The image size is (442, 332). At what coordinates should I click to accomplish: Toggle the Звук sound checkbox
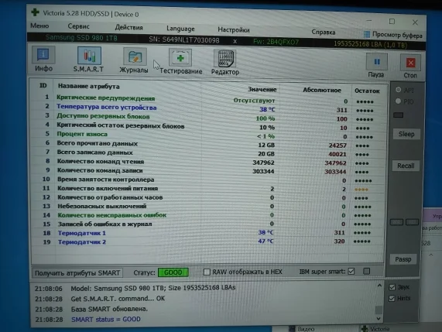click(392, 287)
